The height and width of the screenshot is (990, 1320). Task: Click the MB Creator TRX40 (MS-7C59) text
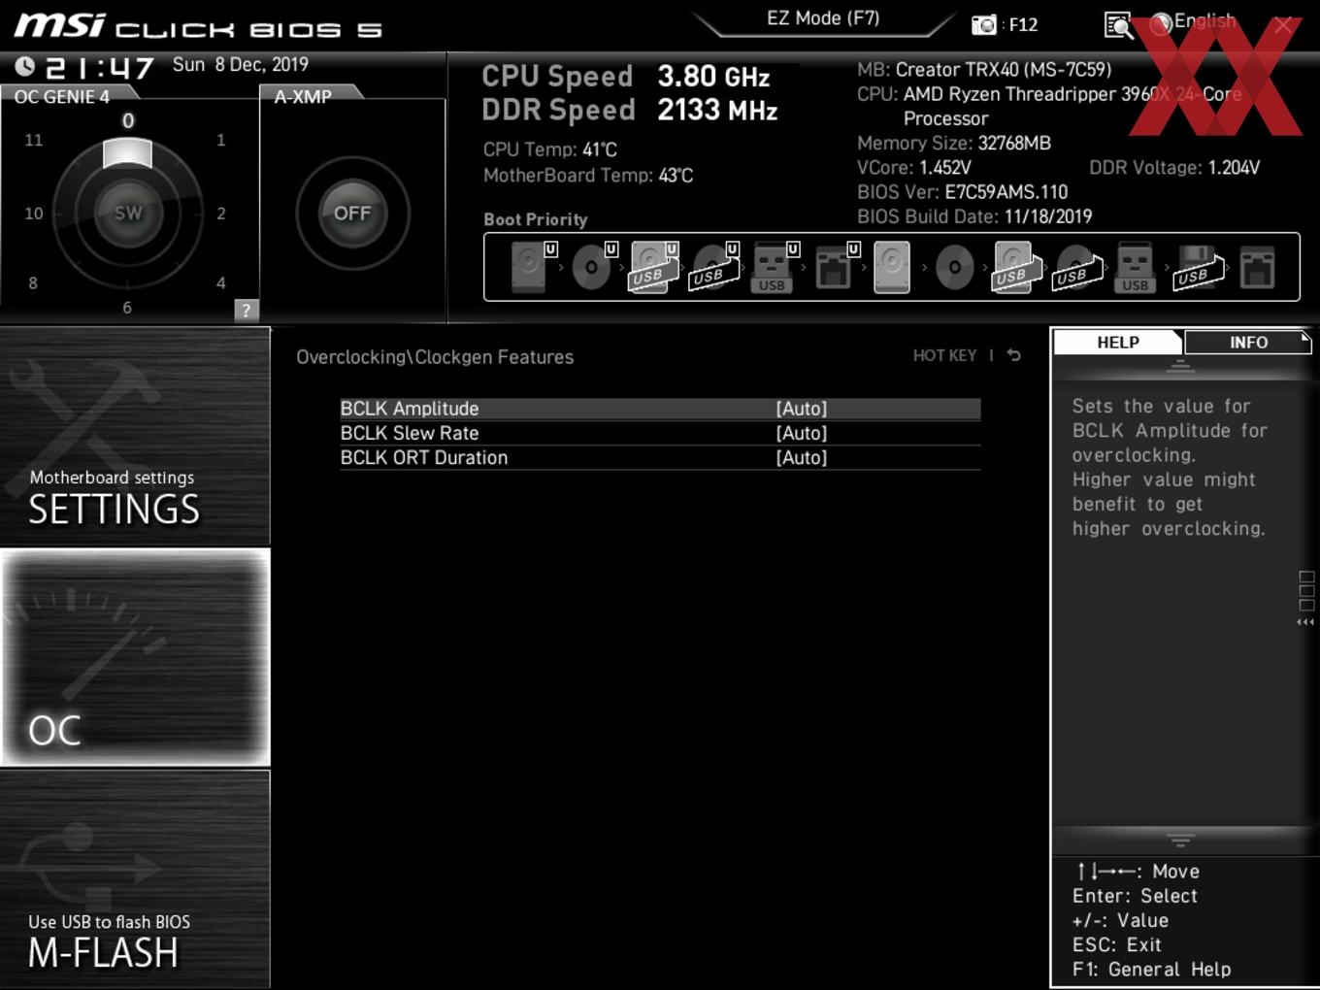(984, 70)
